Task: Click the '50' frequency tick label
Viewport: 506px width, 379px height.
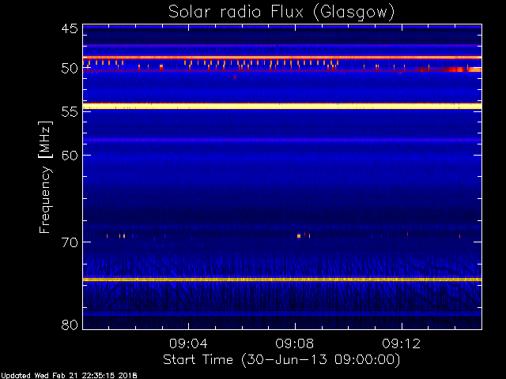Action: (x=70, y=69)
